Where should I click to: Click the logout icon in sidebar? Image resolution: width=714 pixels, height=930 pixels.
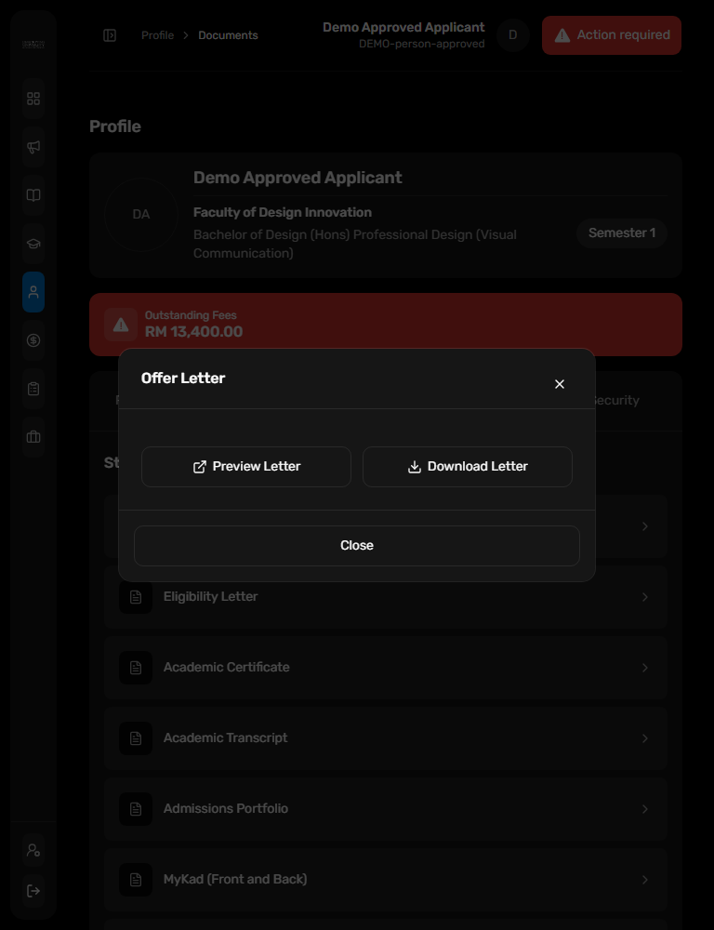pos(33,890)
